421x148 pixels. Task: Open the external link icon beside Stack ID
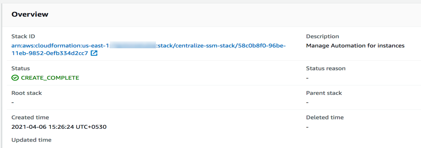tap(94, 53)
